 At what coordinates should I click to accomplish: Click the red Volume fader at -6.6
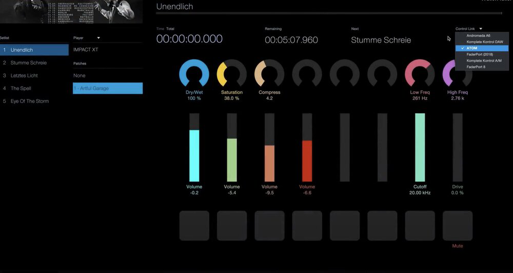[307, 148]
